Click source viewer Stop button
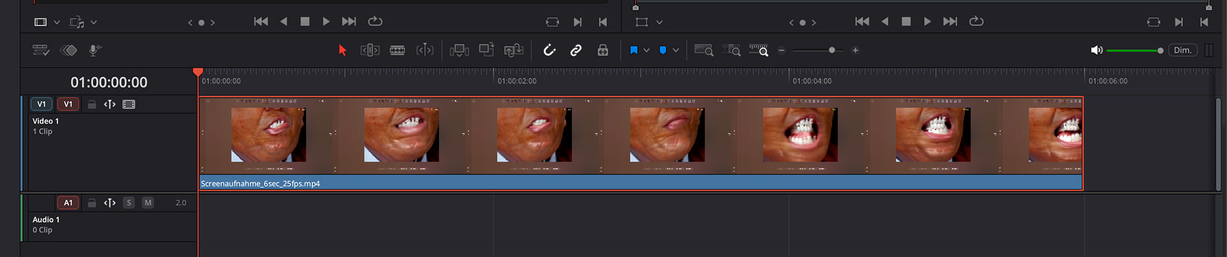The height and width of the screenshot is (257, 1227). 305,22
